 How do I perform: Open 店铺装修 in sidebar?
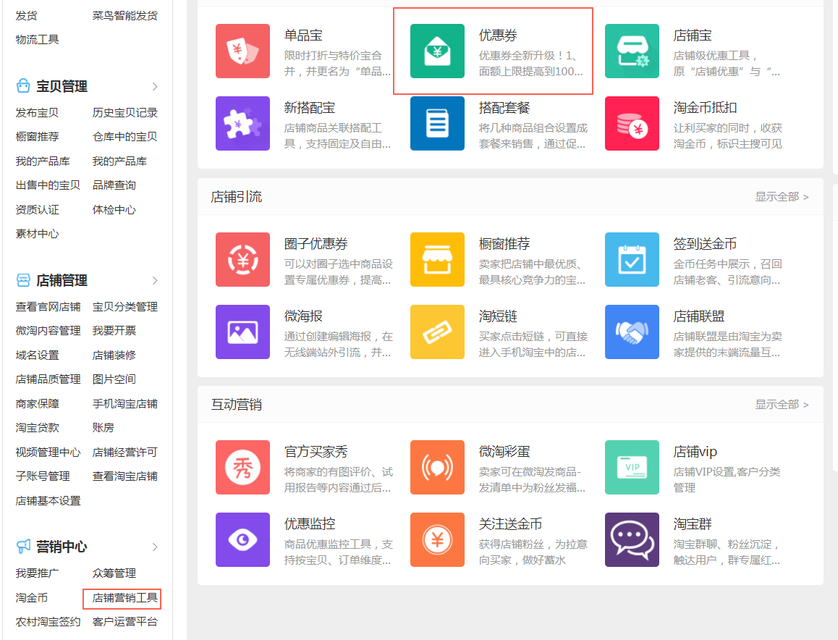114,355
